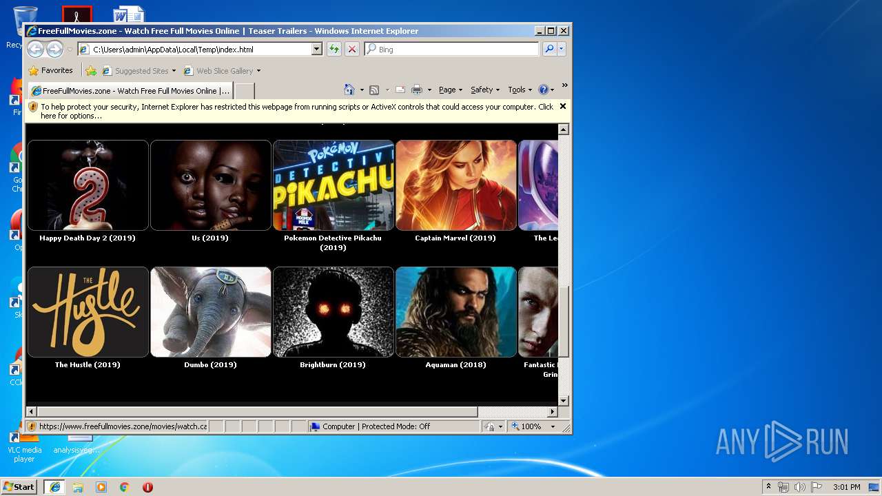Screen dimensions: 882x496
Task: Open the Tools menu
Action: pos(520,90)
